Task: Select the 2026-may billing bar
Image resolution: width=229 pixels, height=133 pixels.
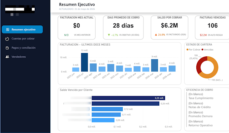Action: 172,69
